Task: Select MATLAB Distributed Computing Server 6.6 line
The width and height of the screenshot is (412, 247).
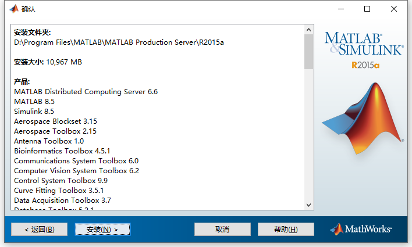Action: click(x=86, y=92)
